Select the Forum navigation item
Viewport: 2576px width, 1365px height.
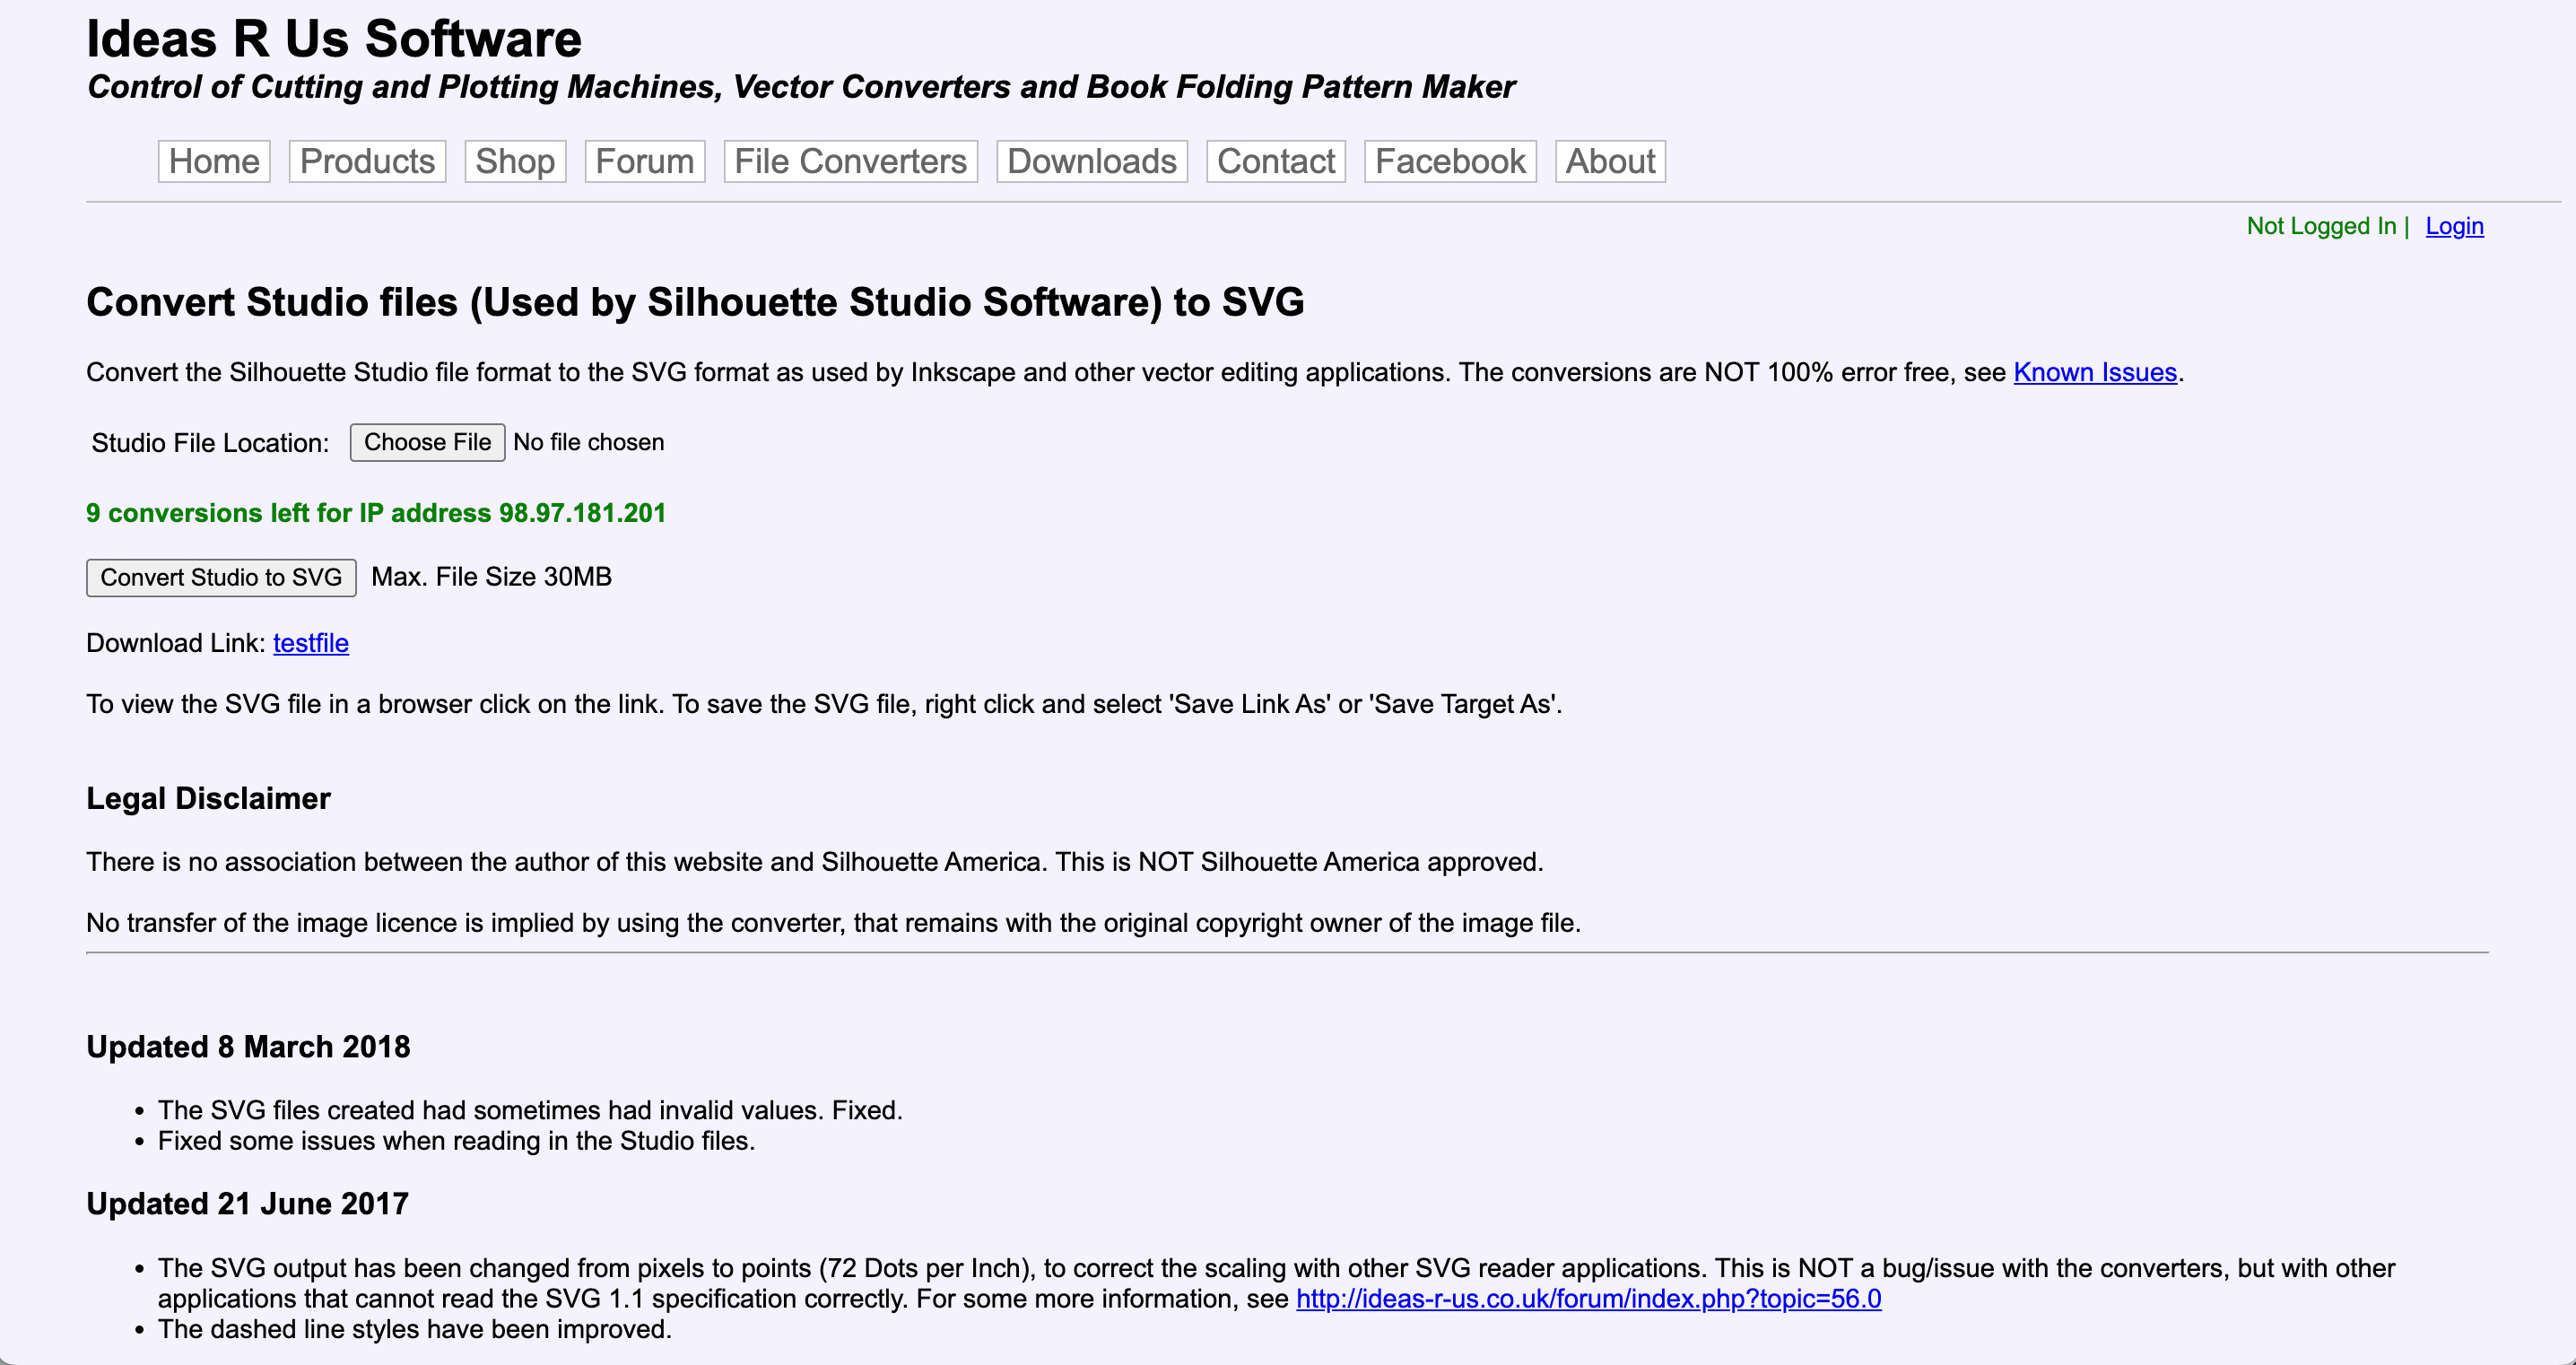[644, 161]
